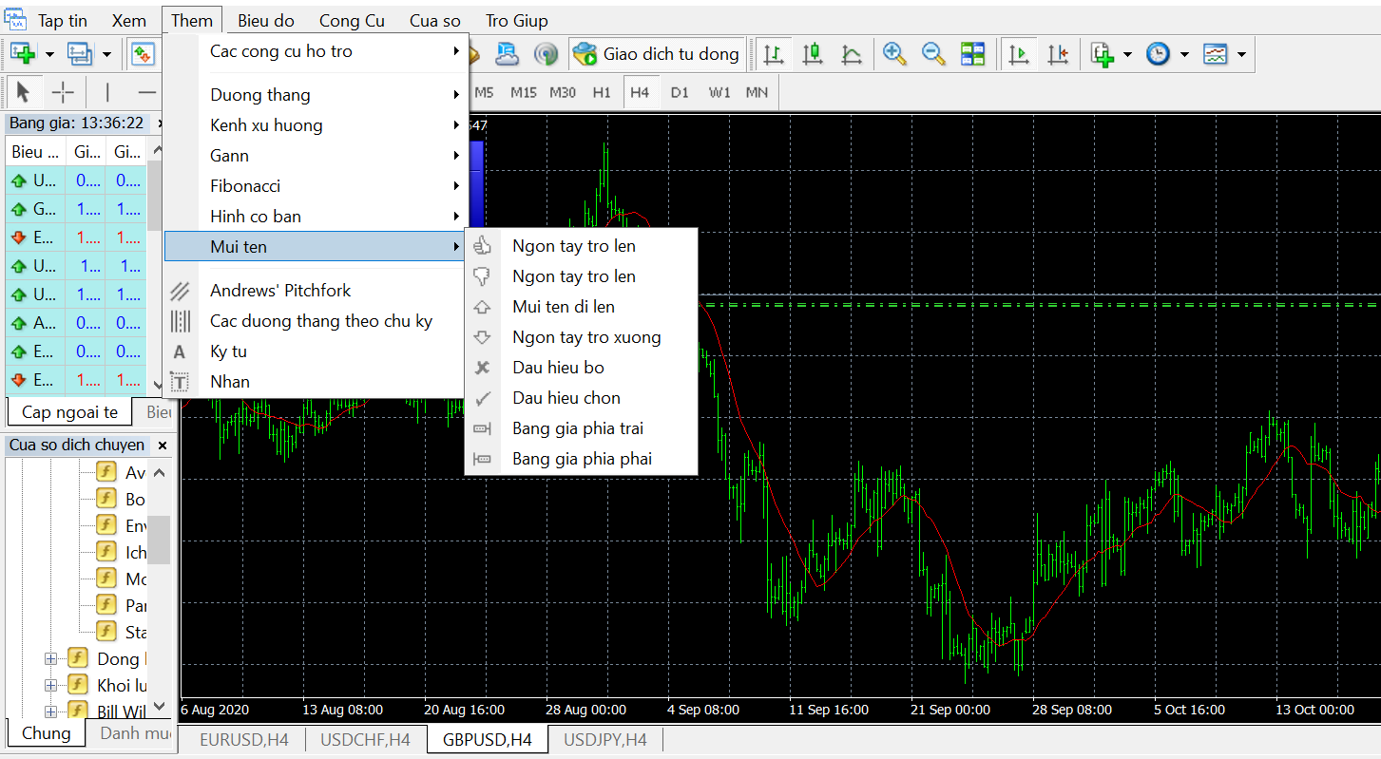
Task: Switch the chart to line chart mode
Action: click(852, 54)
